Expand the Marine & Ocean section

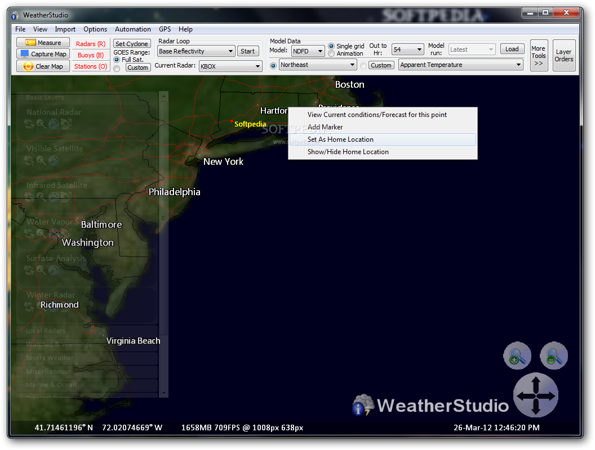click(21, 385)
